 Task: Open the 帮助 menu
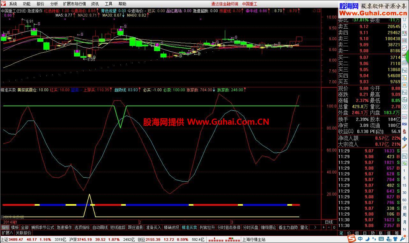pos(122,4)
